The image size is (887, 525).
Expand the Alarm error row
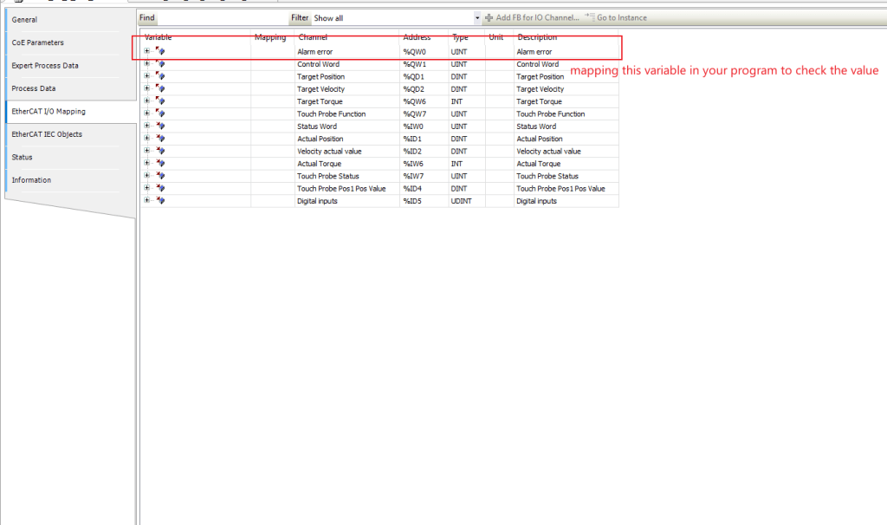click(147, 52)
